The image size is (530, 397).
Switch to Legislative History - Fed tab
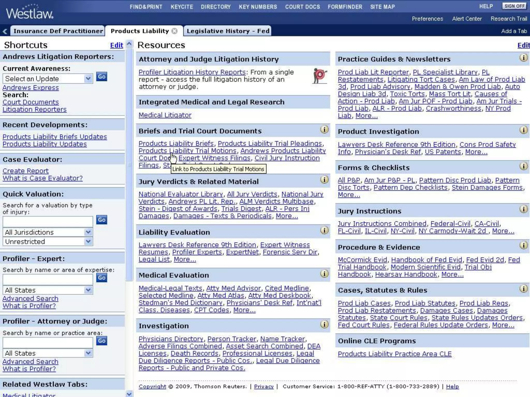tap(228, 31)
